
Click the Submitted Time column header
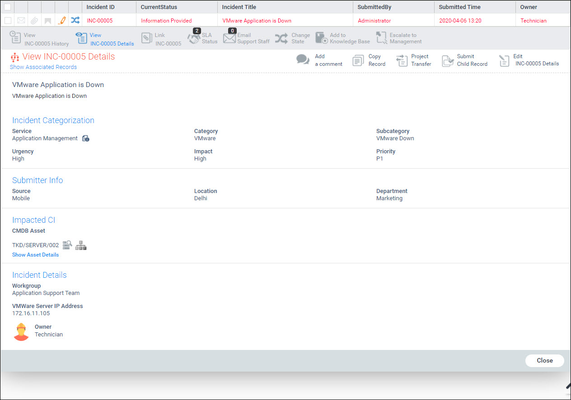(x=459, y=7)
